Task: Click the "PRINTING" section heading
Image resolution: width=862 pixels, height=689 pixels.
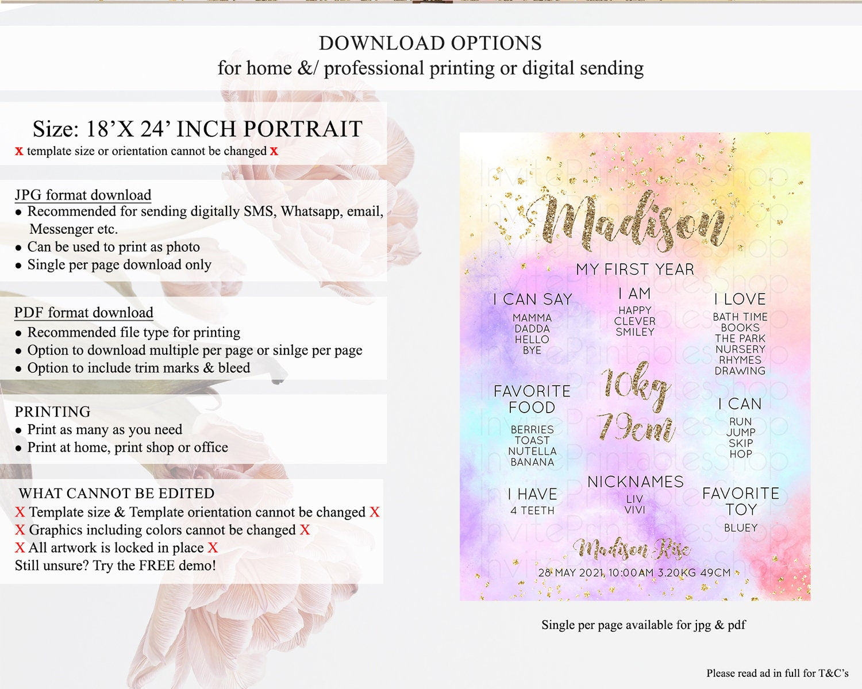Action: pos(53,411)
